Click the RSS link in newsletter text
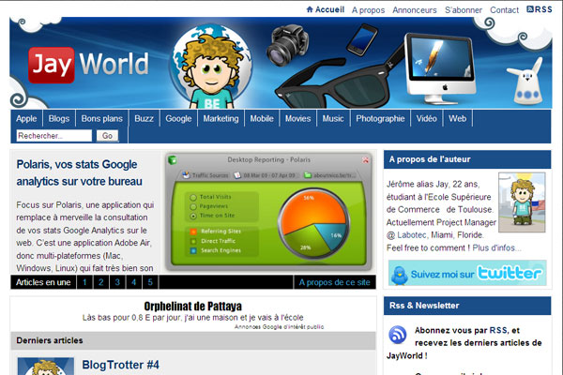563x375 pixels. point(498,331)
